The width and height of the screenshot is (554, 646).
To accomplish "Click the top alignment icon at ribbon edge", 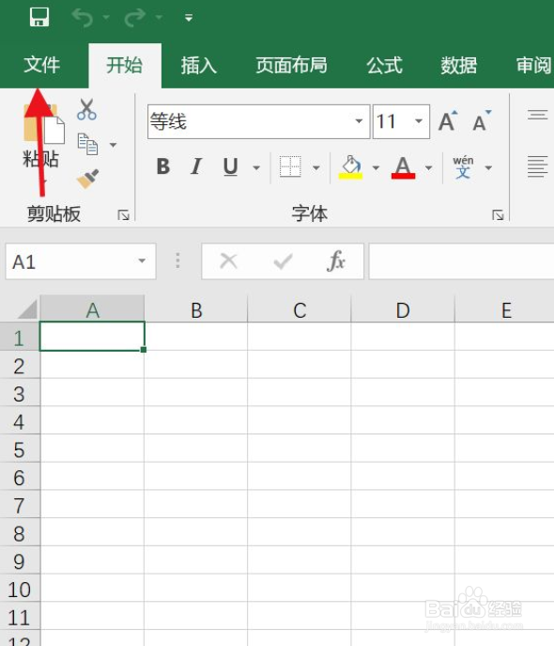I will pos(538,115).
